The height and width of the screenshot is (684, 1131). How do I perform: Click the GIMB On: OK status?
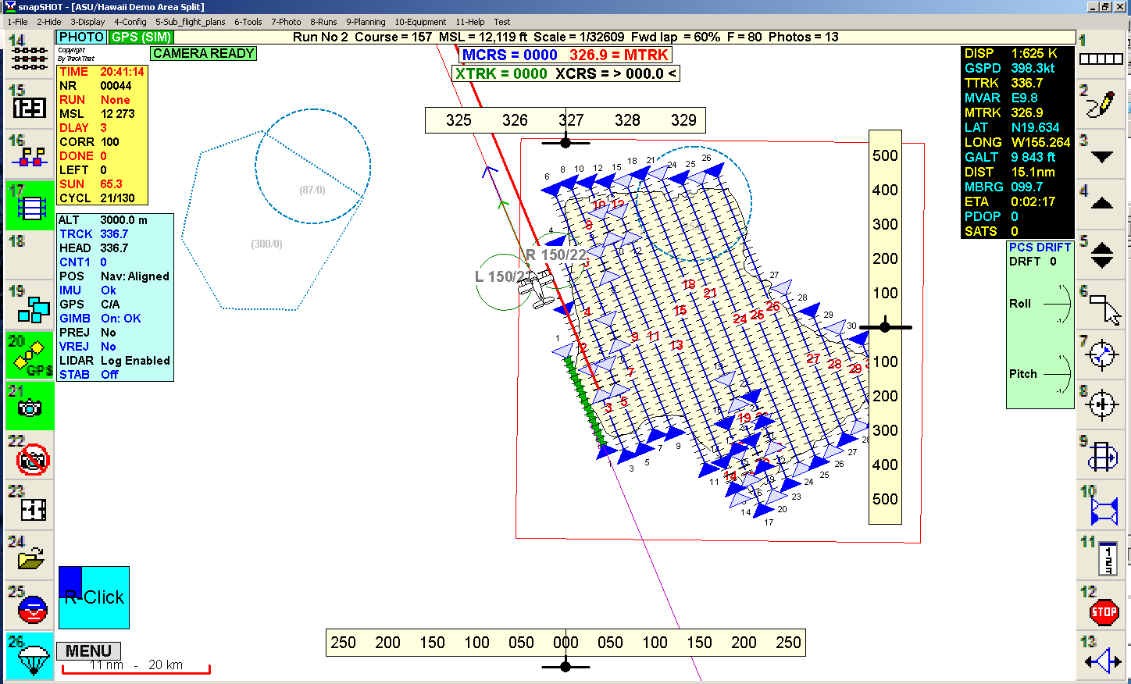click(x=100, y=319)
